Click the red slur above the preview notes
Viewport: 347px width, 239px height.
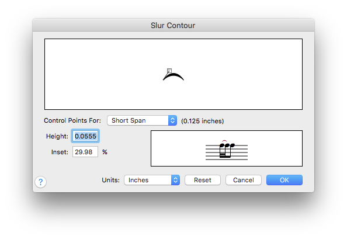(224, 141)
